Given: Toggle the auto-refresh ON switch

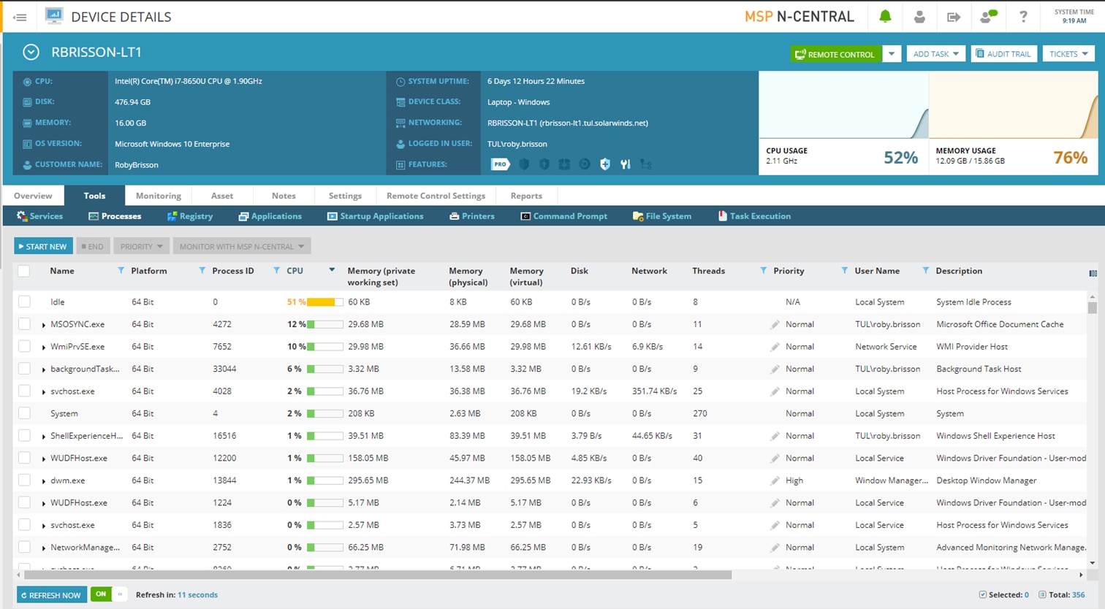Looking at the screenshot, I should (x=108, y=594).
